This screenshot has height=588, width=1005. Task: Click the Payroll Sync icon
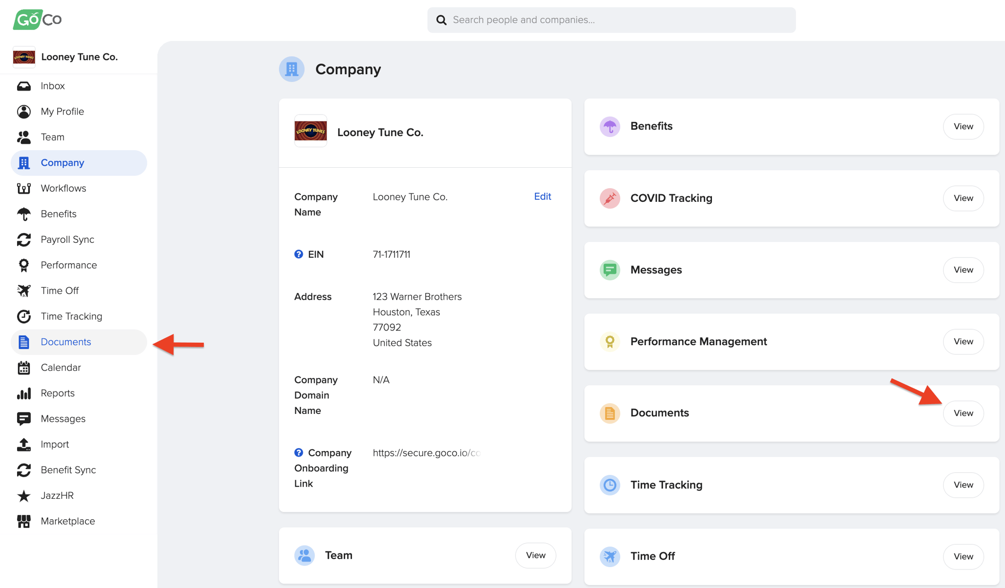click(x=24, y=239)
